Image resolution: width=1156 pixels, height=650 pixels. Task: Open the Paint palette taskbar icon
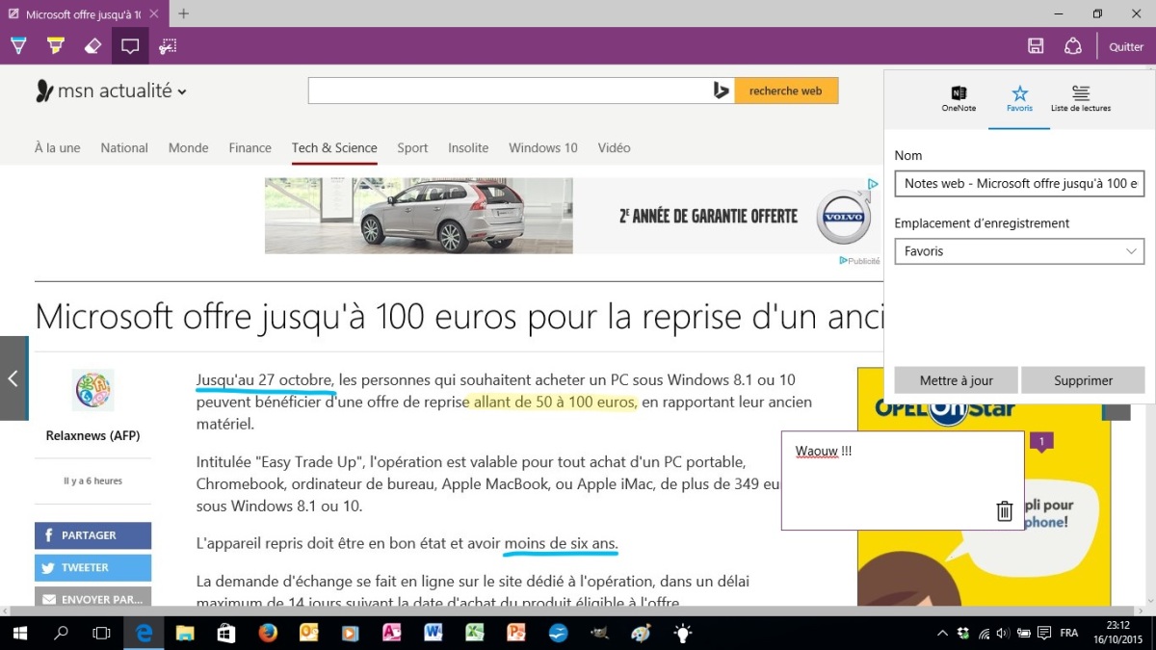point(641,633)
